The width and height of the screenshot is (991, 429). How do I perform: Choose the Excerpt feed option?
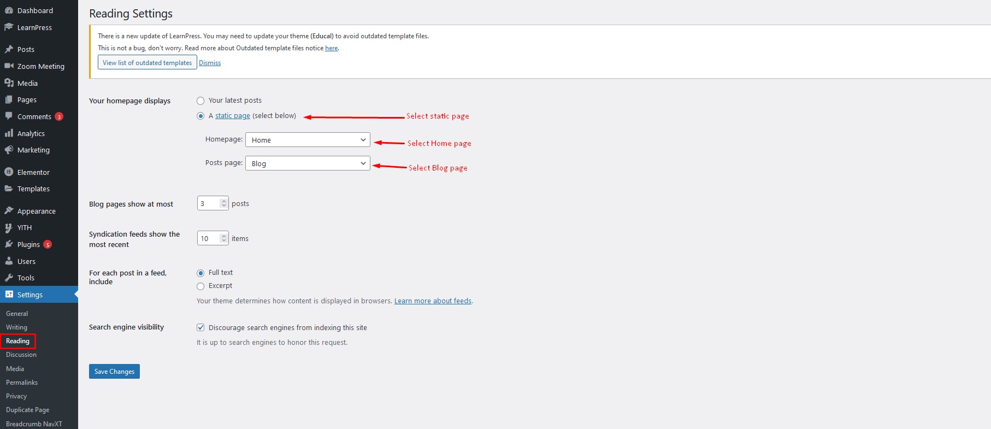[x=200, y=286]
